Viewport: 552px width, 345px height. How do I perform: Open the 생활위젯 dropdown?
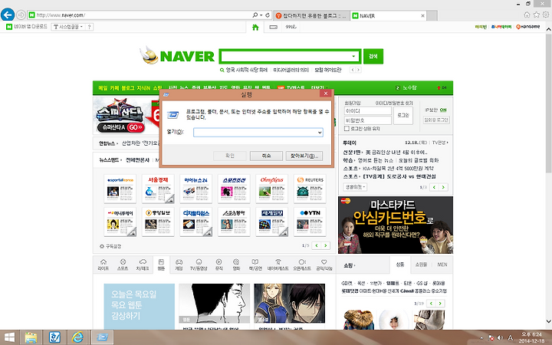(x=355, y=187)
